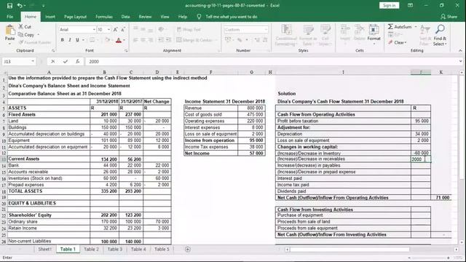Viewport: 466px width, 262px height.
Task: Click the Paste clipboard icon
Action: point(9,30)
